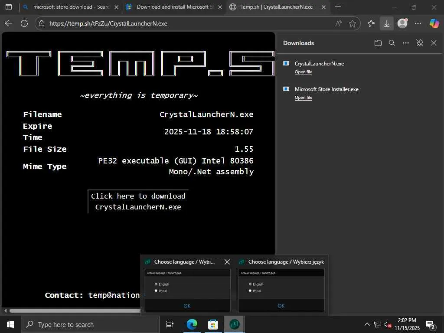Viewport: 444px width, 333px height.
Task: Pin the Downloads panel
Action: click(420, 43)
